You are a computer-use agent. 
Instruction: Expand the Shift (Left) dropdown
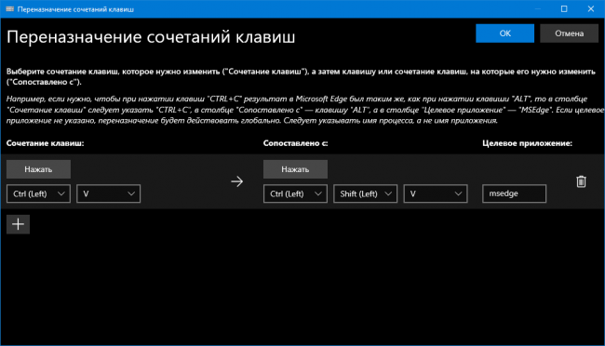click(366, 193)
